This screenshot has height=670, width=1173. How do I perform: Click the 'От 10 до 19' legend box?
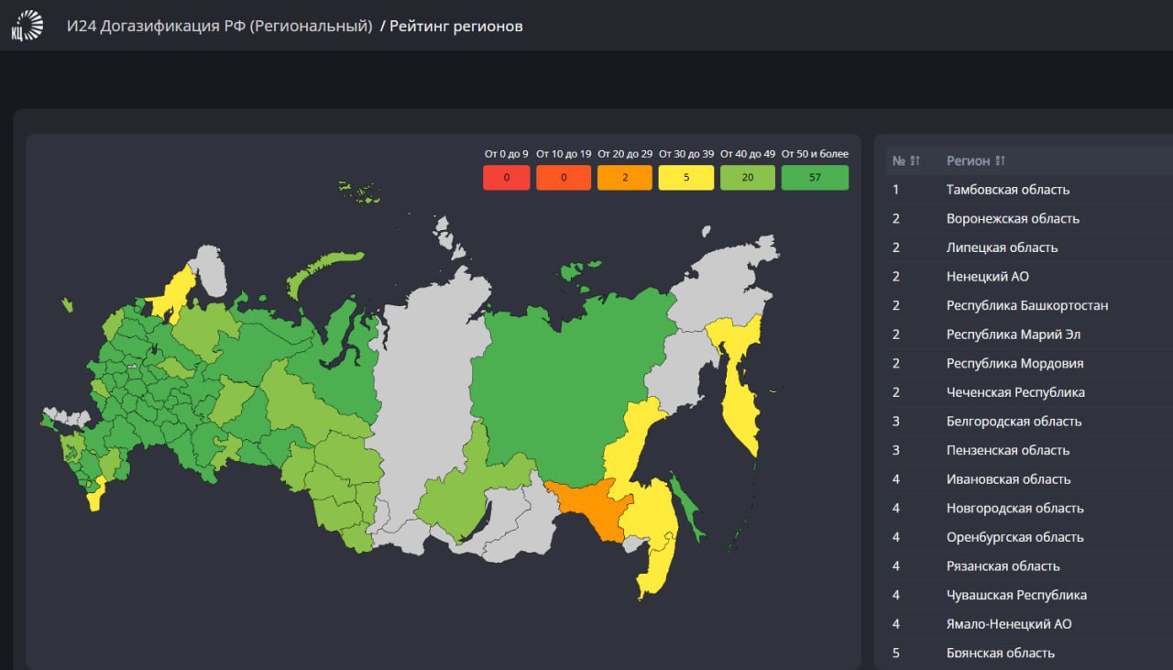click(564, 178)
